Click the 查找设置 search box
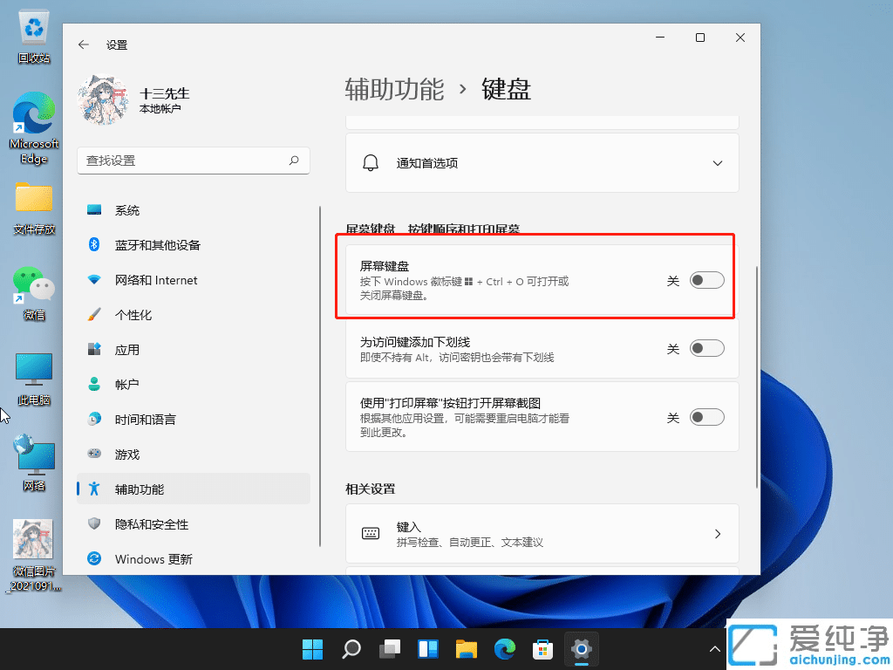The width and height of the screenshot is (893, 670). click(194, 161)
